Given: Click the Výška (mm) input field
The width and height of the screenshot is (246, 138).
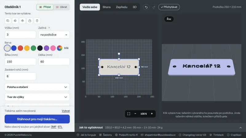Looking at the screenshot, I should click(x=20, y=35).
